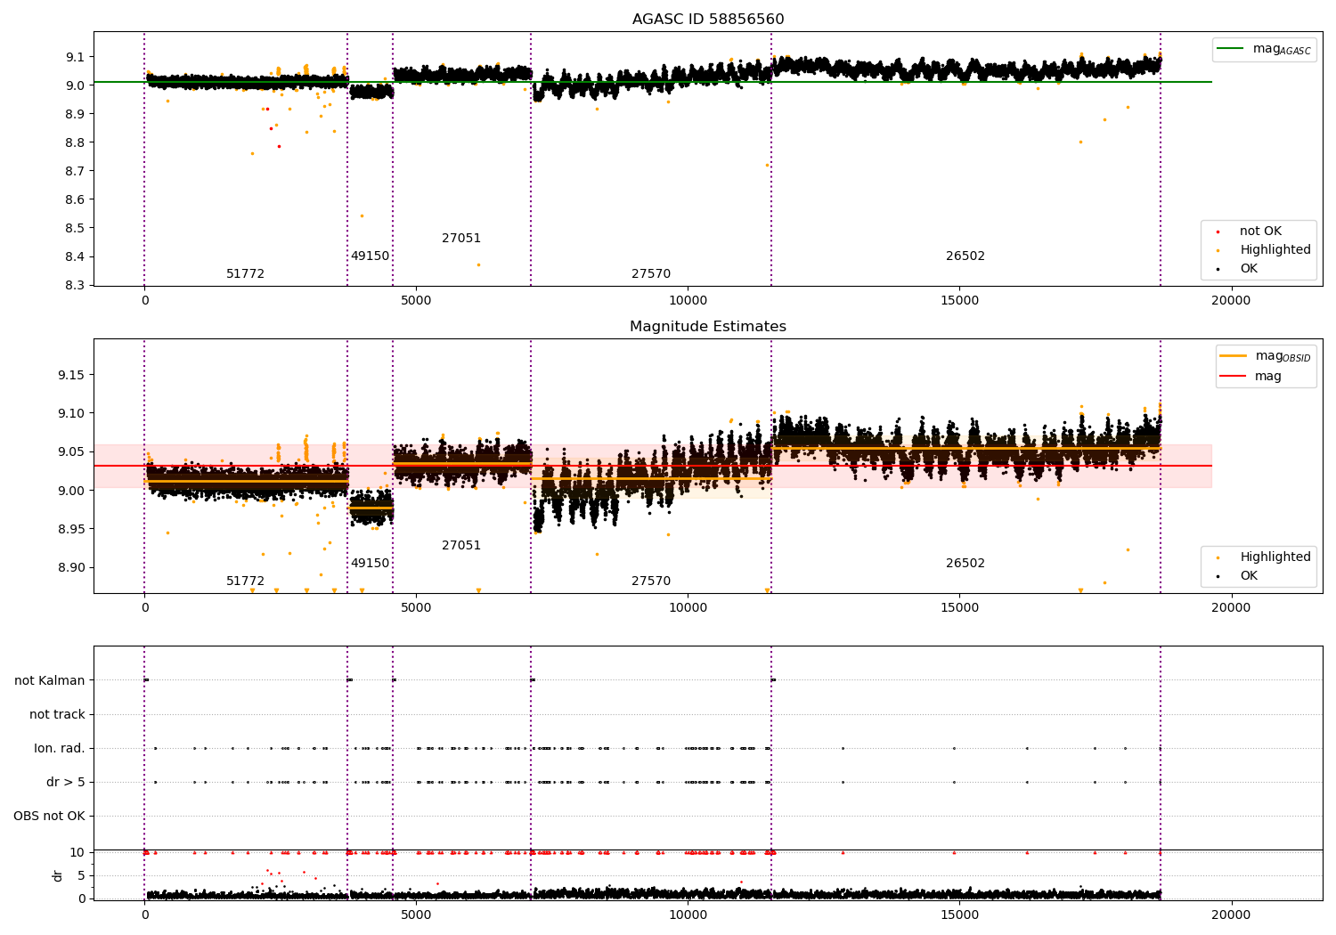Click the 10 tick on the dr axis
The width and height of the screenshot is (1336, 935).
[77, 852]
